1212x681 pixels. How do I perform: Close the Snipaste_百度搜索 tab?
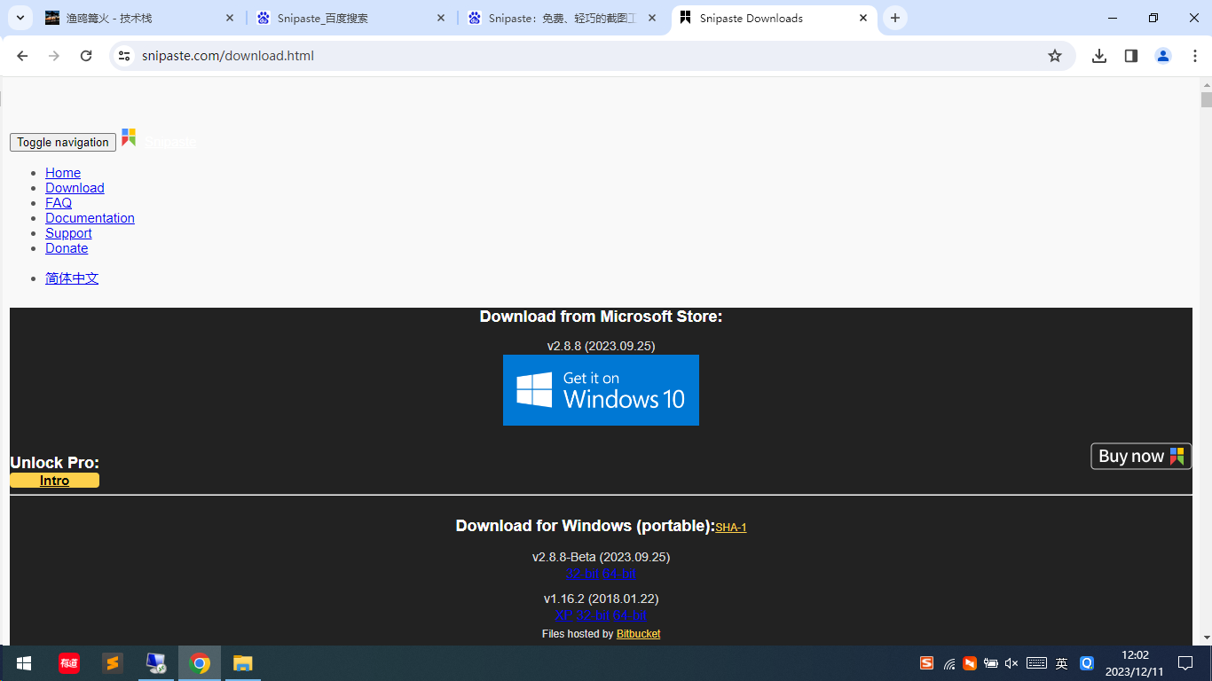point(441,18)
